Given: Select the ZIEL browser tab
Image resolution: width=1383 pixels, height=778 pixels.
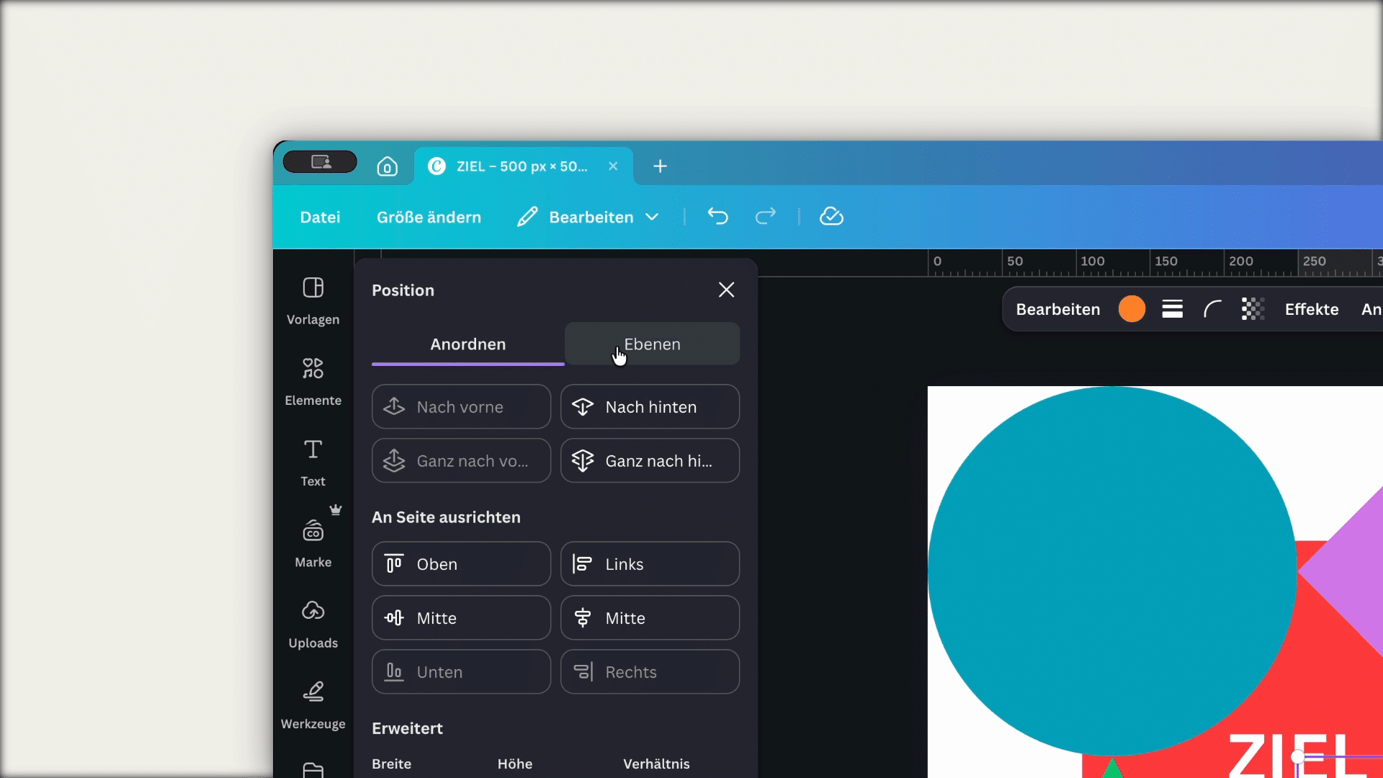Looking at the screenshot, I should coord(523,166).
